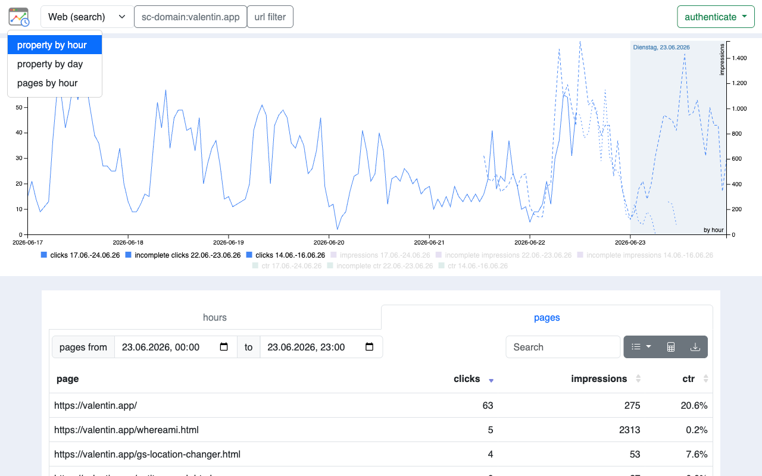Click the 2313 impressions cell
Image resolution: width=762 pixels, height=476 pixels.
coord(630,430)
